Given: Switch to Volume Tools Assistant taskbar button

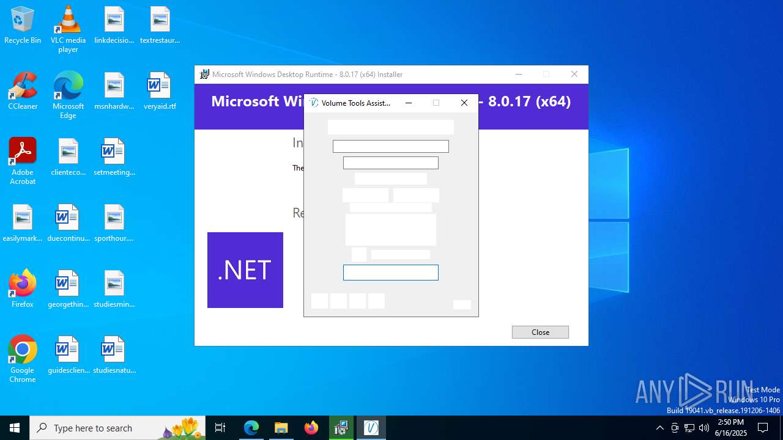Looking at the screenshot, I should (x=371, y=428).
